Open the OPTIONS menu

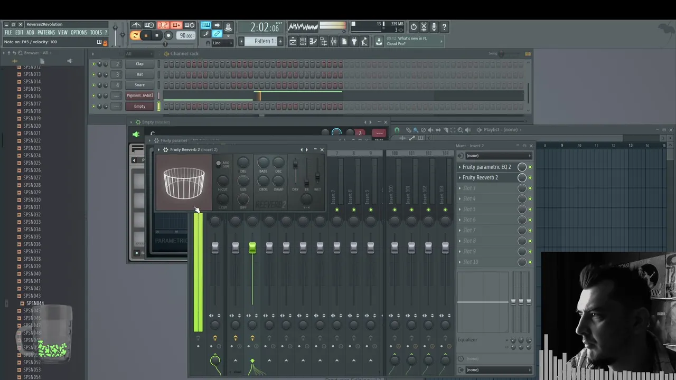(79, 33)
